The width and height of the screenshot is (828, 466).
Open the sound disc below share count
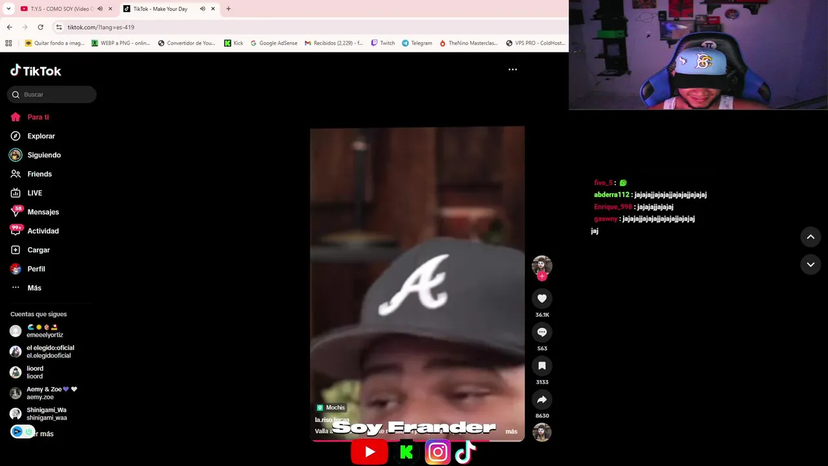tap(542, 432)
